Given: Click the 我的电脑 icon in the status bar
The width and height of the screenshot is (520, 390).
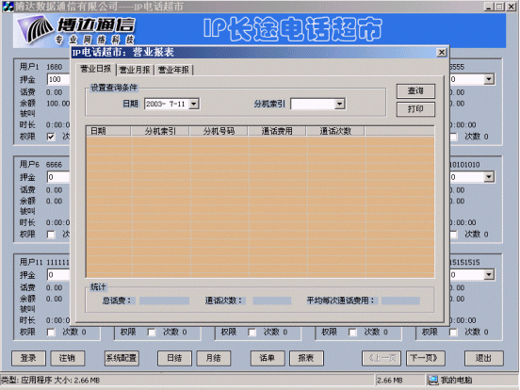Looking at the screenshot, I should [432, 380].
